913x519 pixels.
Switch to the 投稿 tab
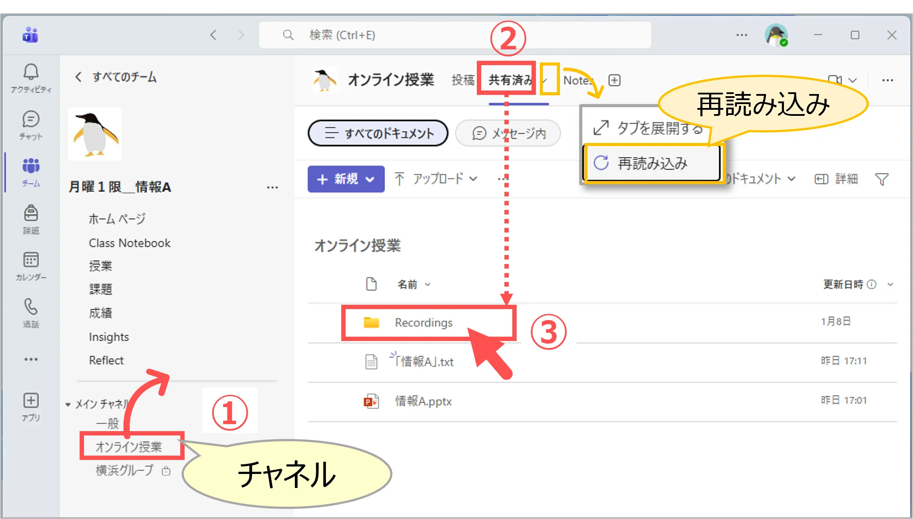coord(463,80)
